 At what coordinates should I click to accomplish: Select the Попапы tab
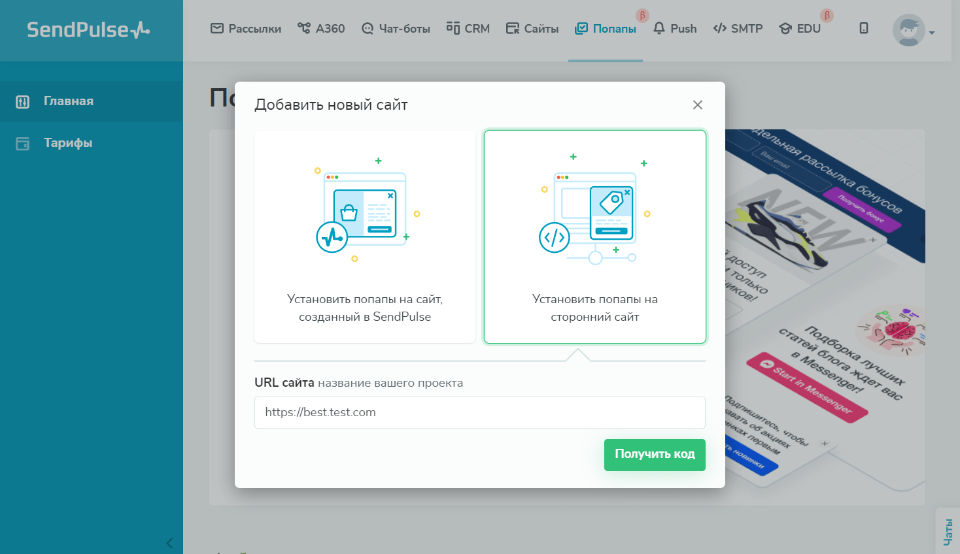(606, 29)
